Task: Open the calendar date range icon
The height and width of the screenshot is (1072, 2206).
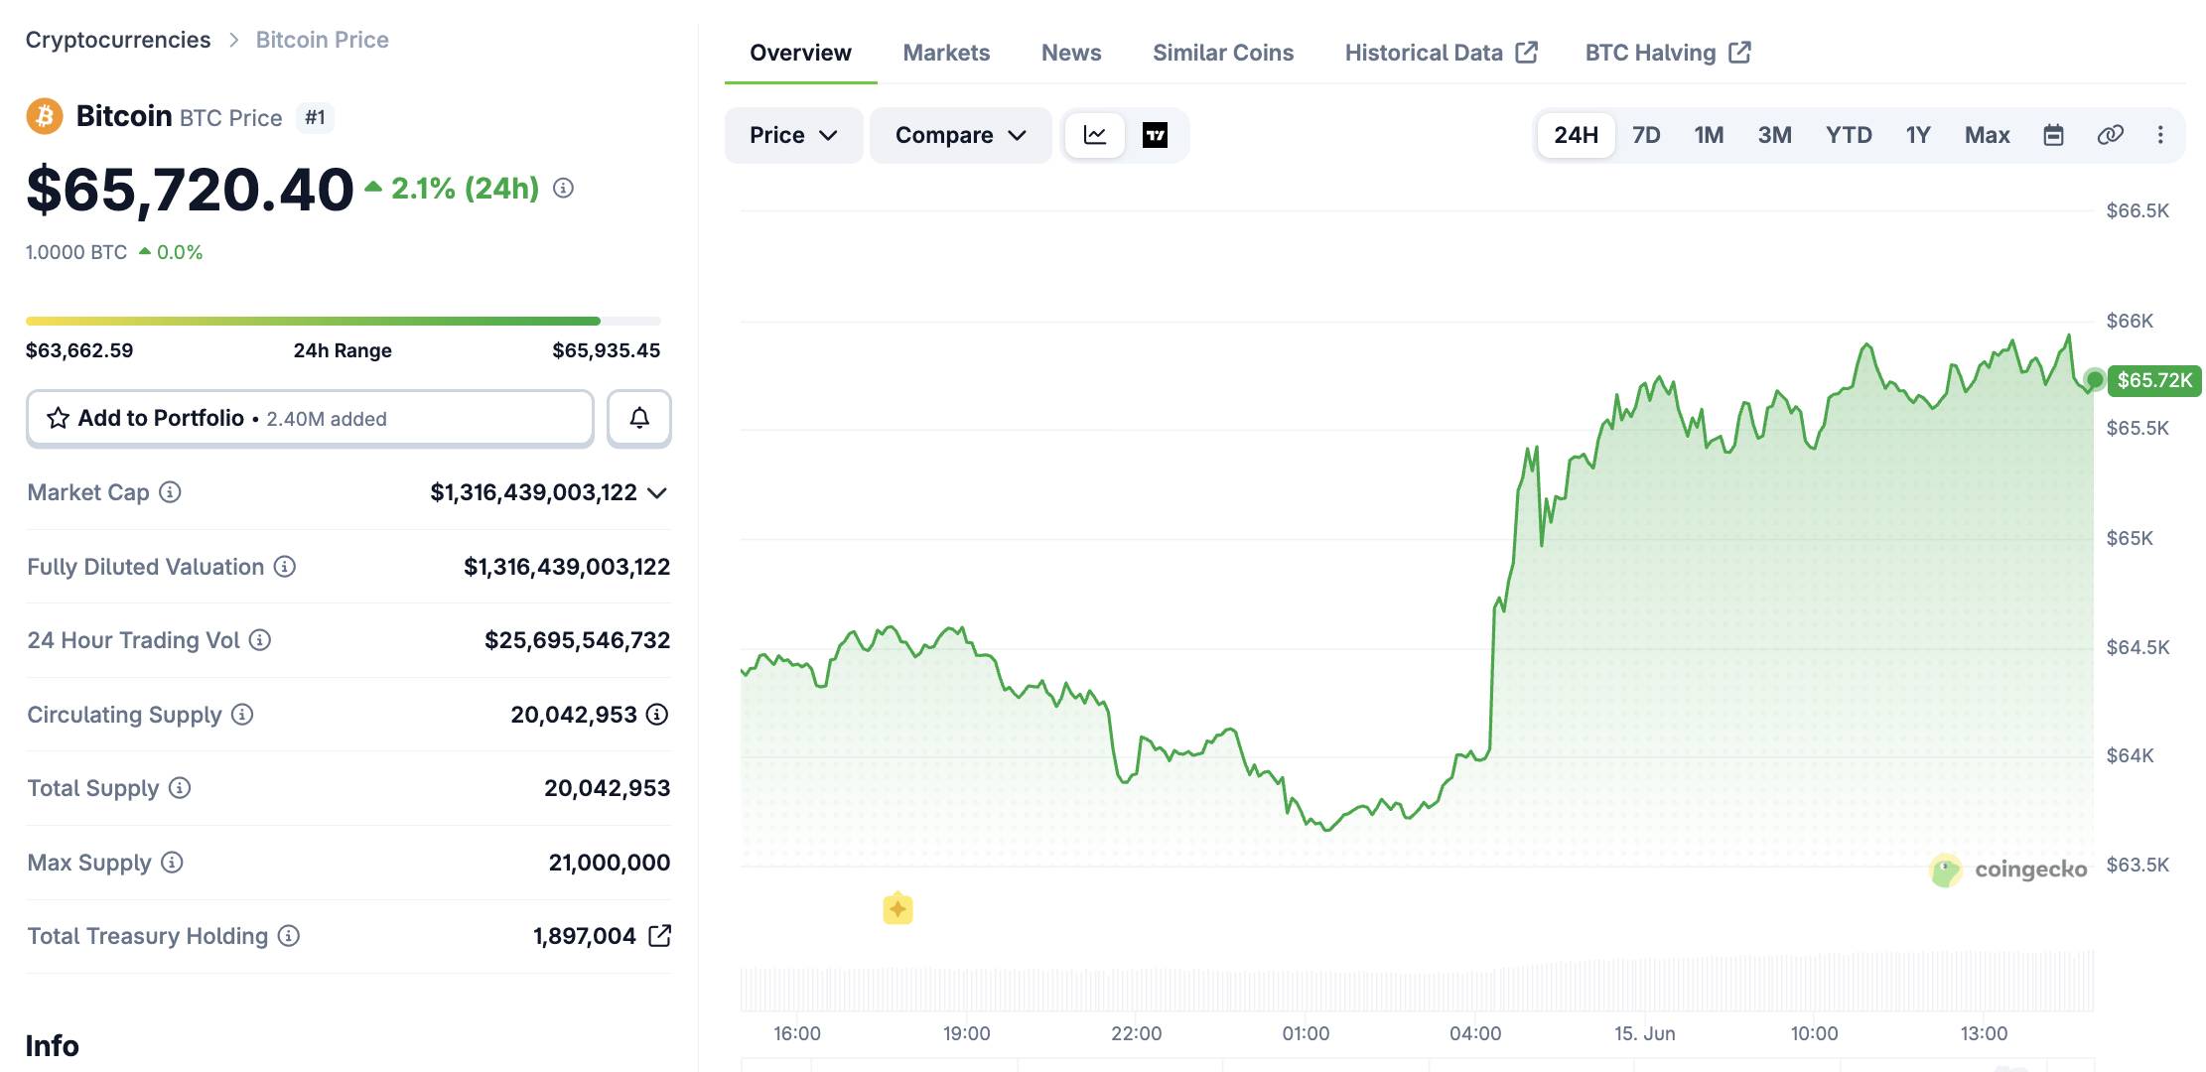Action: pyautogui.click(x=2054, y=135)
